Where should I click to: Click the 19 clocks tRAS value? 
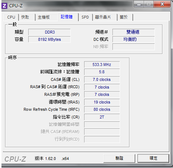click(x=102, y=102)
